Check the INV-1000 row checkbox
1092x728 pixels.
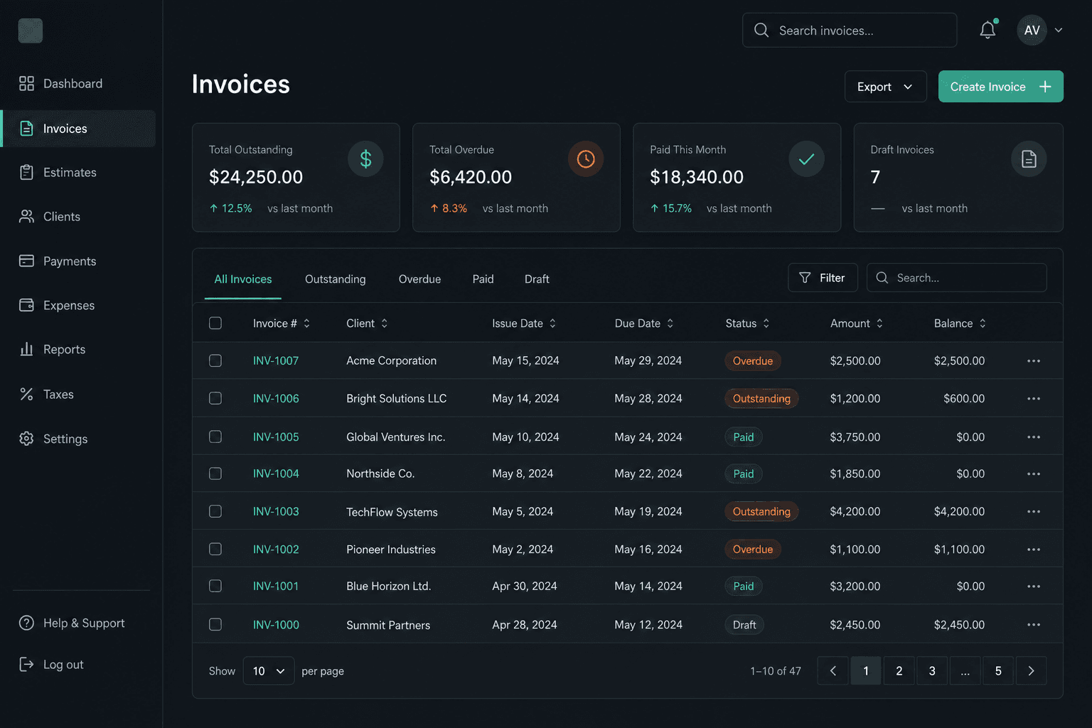point(215,625)
